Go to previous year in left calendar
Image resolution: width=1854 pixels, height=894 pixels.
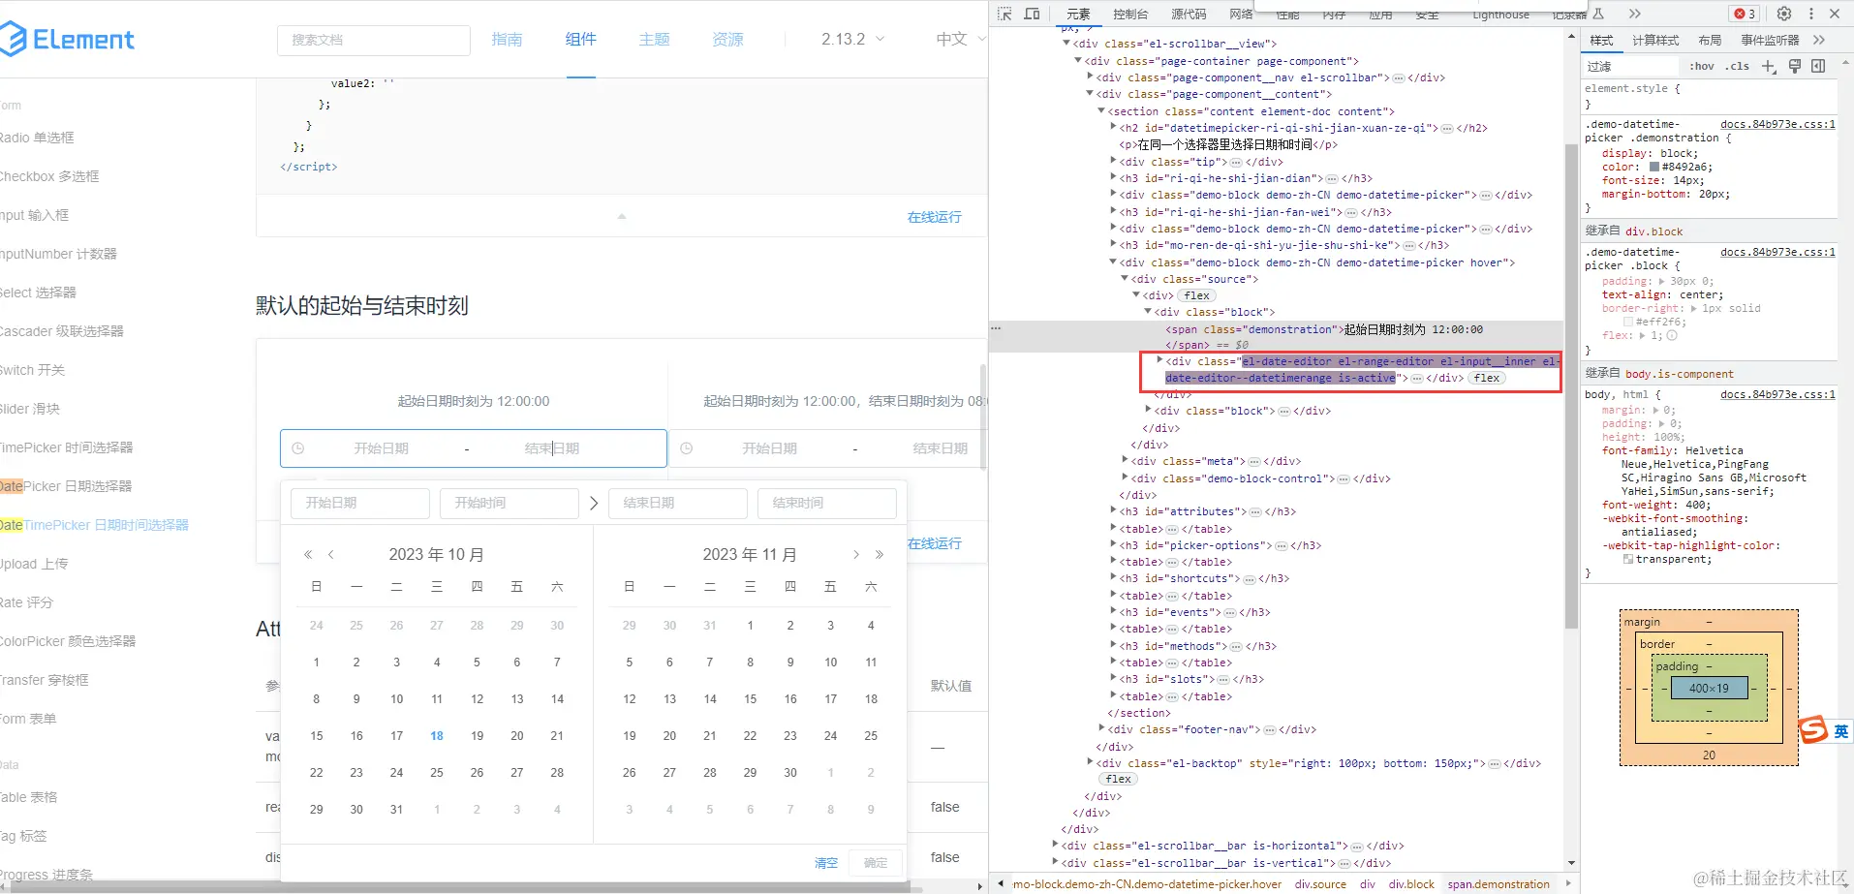tap(308, 555)
